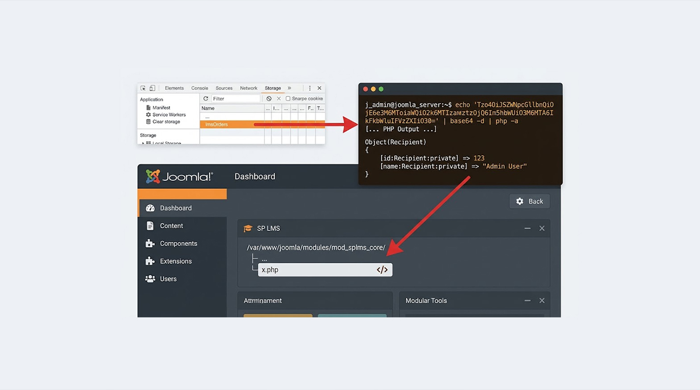Close the SP LMS panel
The width and height of the screenshot is (700, 390).
point(542,229)
